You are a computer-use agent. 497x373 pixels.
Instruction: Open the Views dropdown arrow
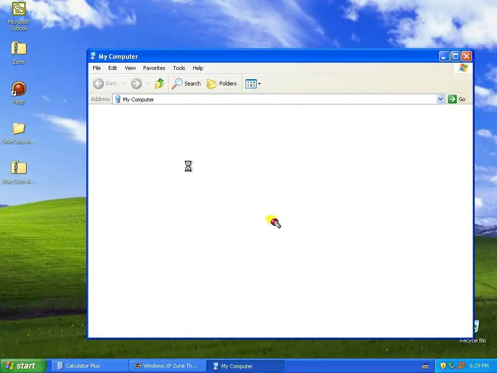[259, 84]
